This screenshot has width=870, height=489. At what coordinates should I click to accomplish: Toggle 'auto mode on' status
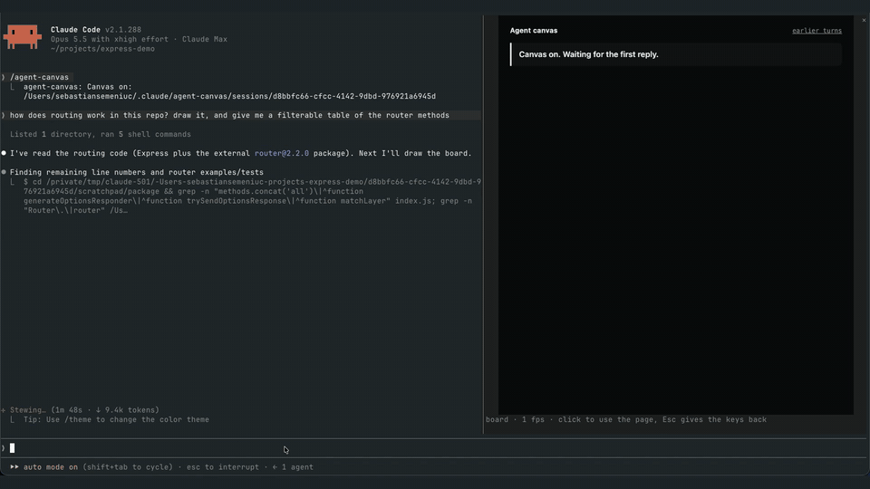tap(51, 467)
